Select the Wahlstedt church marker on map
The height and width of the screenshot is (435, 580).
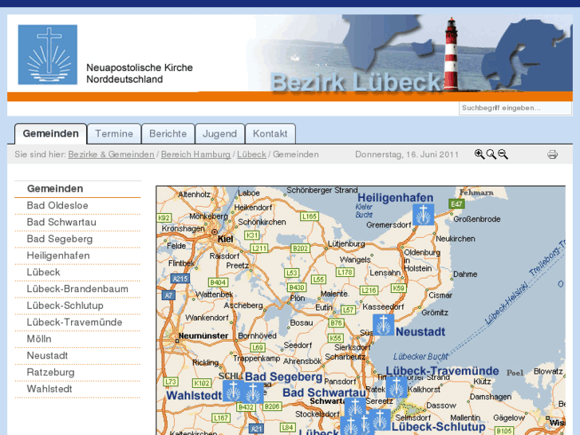click(x=233, y=390)
